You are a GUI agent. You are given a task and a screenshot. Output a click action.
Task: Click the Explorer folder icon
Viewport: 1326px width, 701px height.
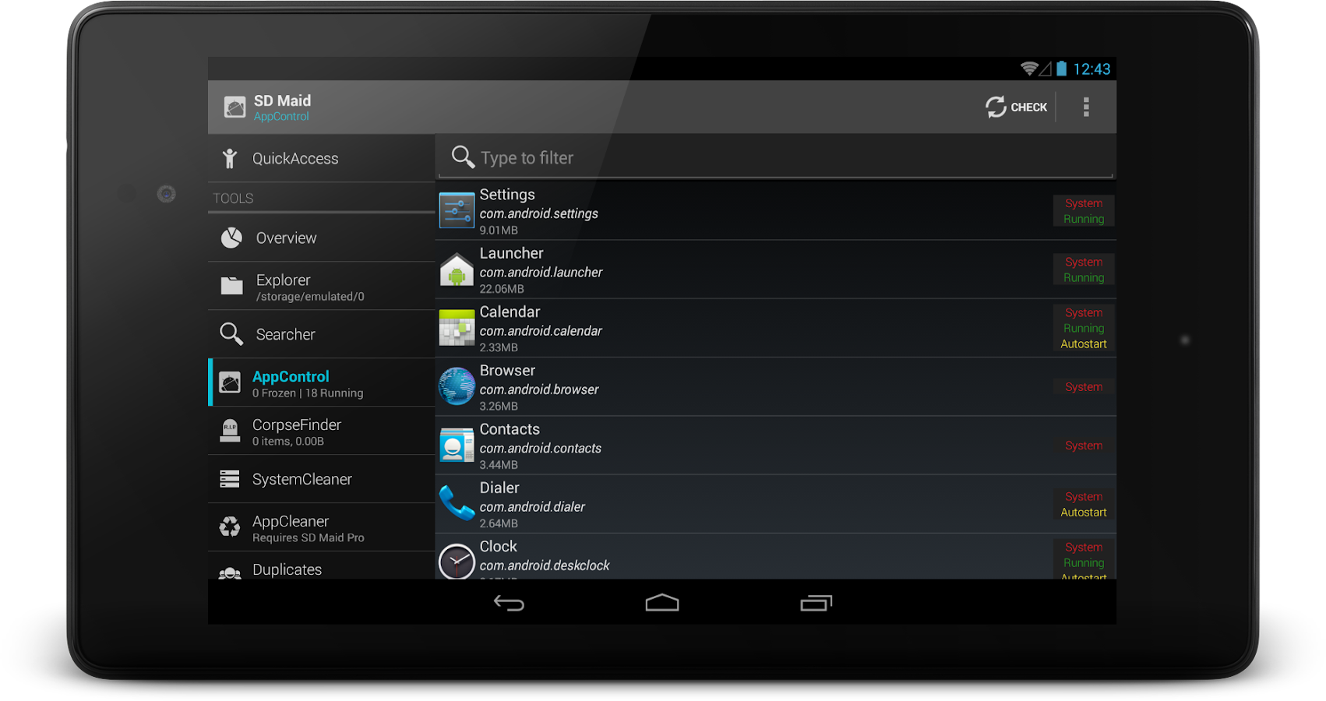[x=231, y=286]
